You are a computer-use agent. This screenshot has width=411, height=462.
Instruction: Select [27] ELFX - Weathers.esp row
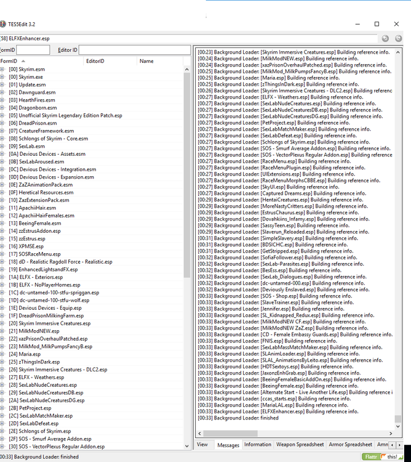tap(91, 377)
